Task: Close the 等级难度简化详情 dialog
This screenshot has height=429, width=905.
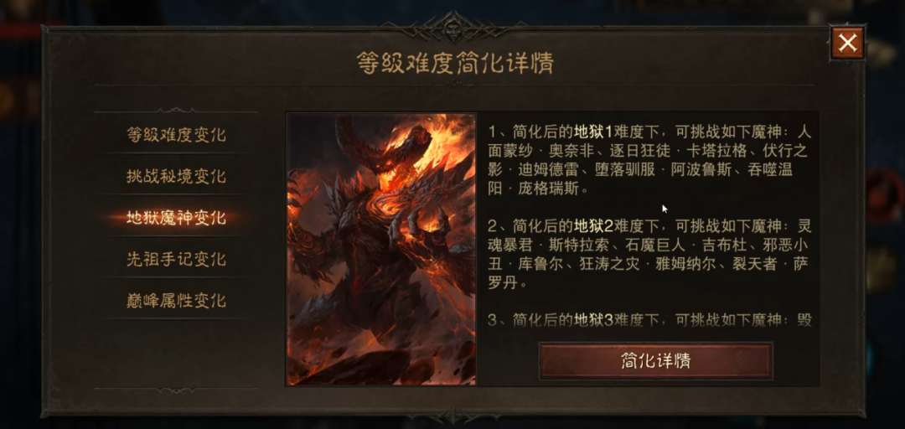Action: (x=847, y=43)
